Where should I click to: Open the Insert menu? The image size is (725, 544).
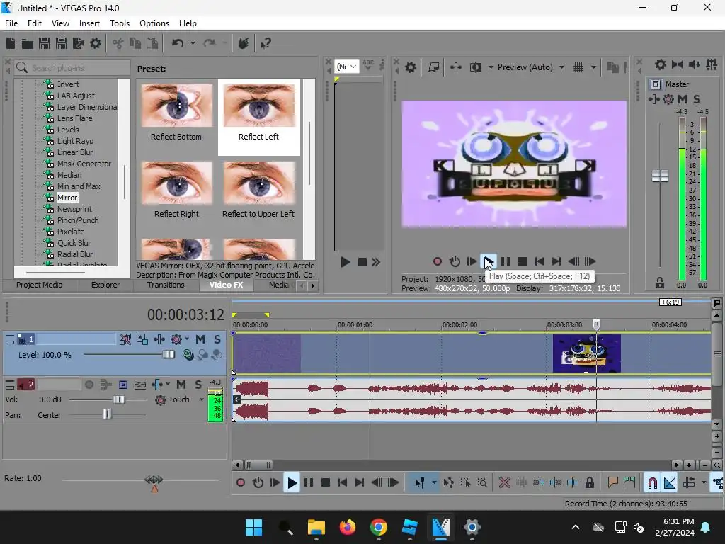click(x=89, y=23)
